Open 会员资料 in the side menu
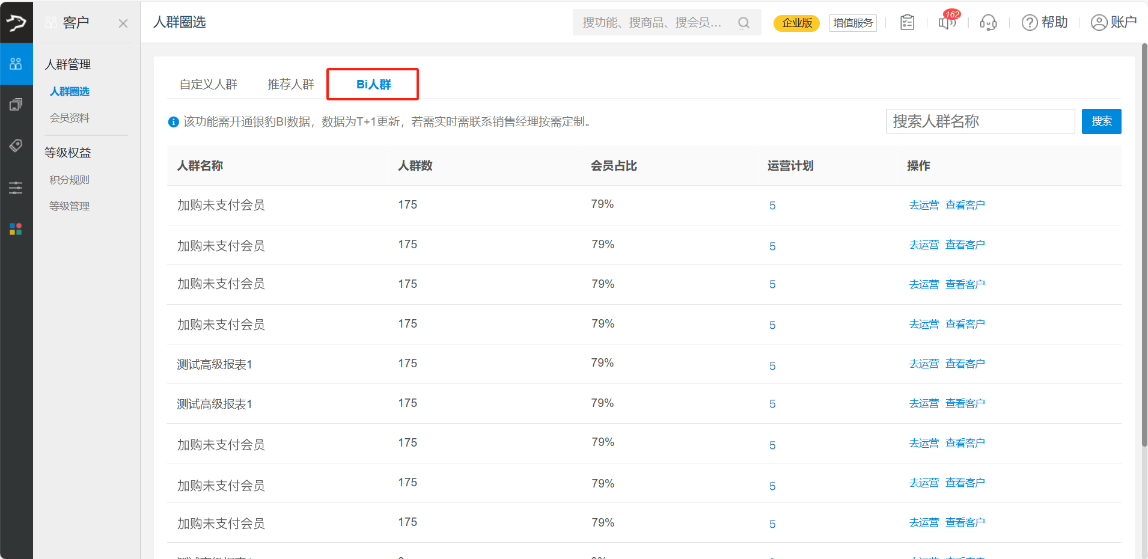Screen dimensions: 1148x559 tap(70, 118)
